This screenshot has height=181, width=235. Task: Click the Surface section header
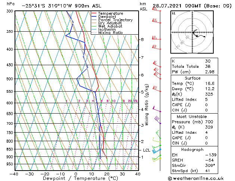pyautogui.click(x=192, y=78)
